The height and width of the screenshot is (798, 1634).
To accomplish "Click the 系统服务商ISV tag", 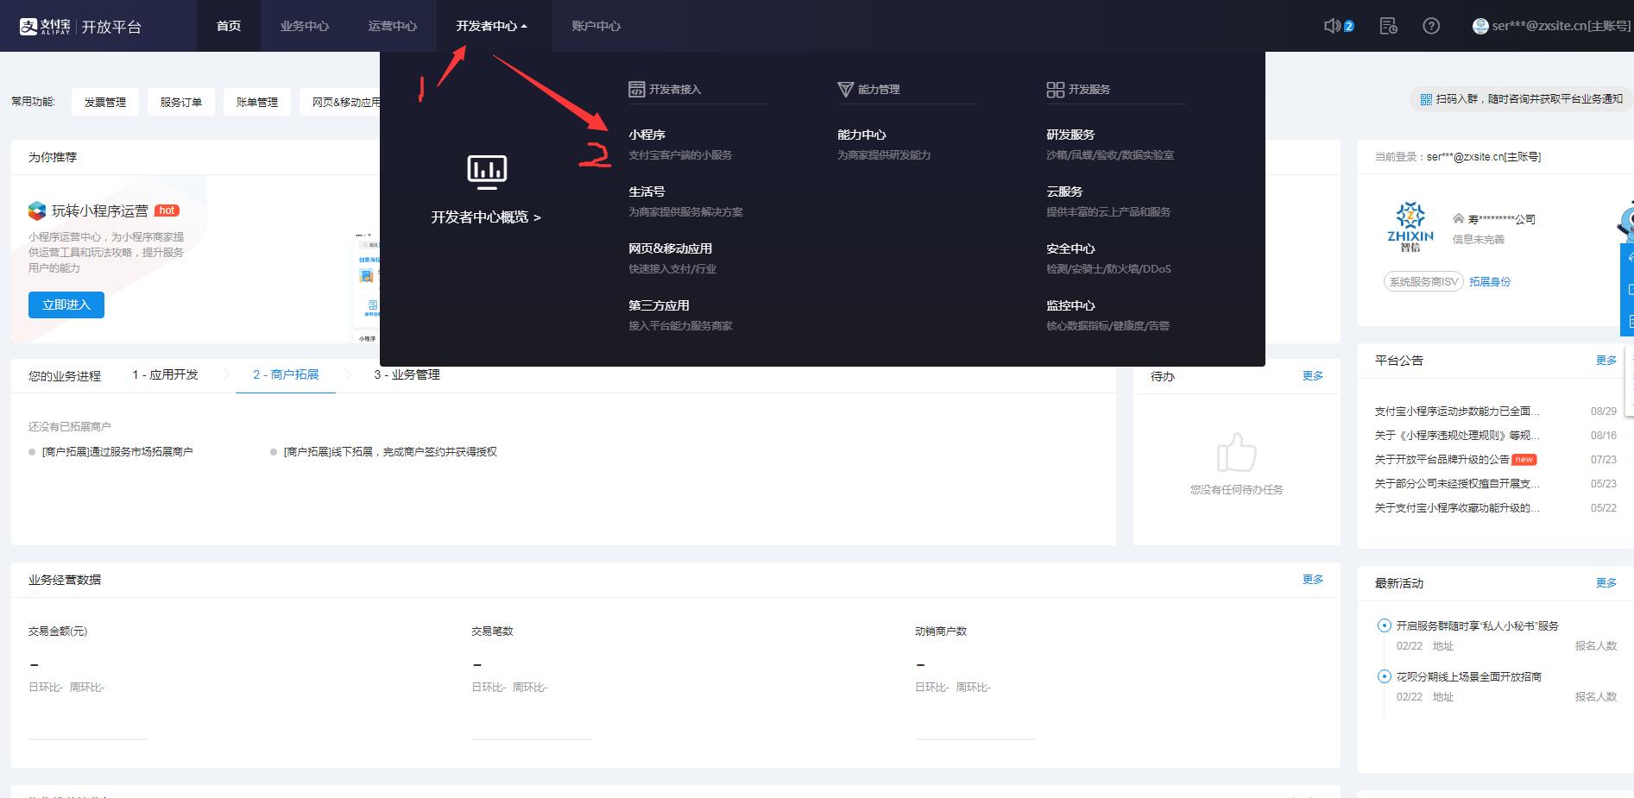I will 1423,281.
